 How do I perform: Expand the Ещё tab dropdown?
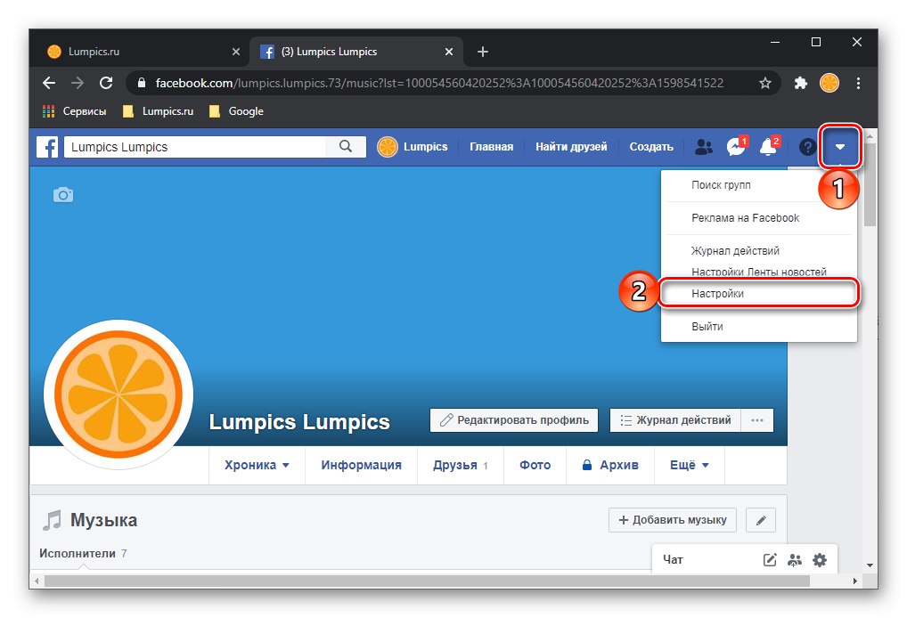coord(689,466)
